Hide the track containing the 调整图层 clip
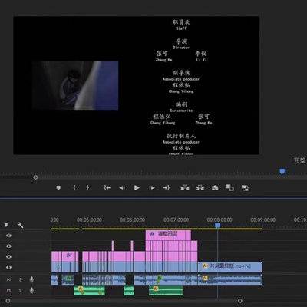This screenshot has height=307, width=307. [8, 236]
